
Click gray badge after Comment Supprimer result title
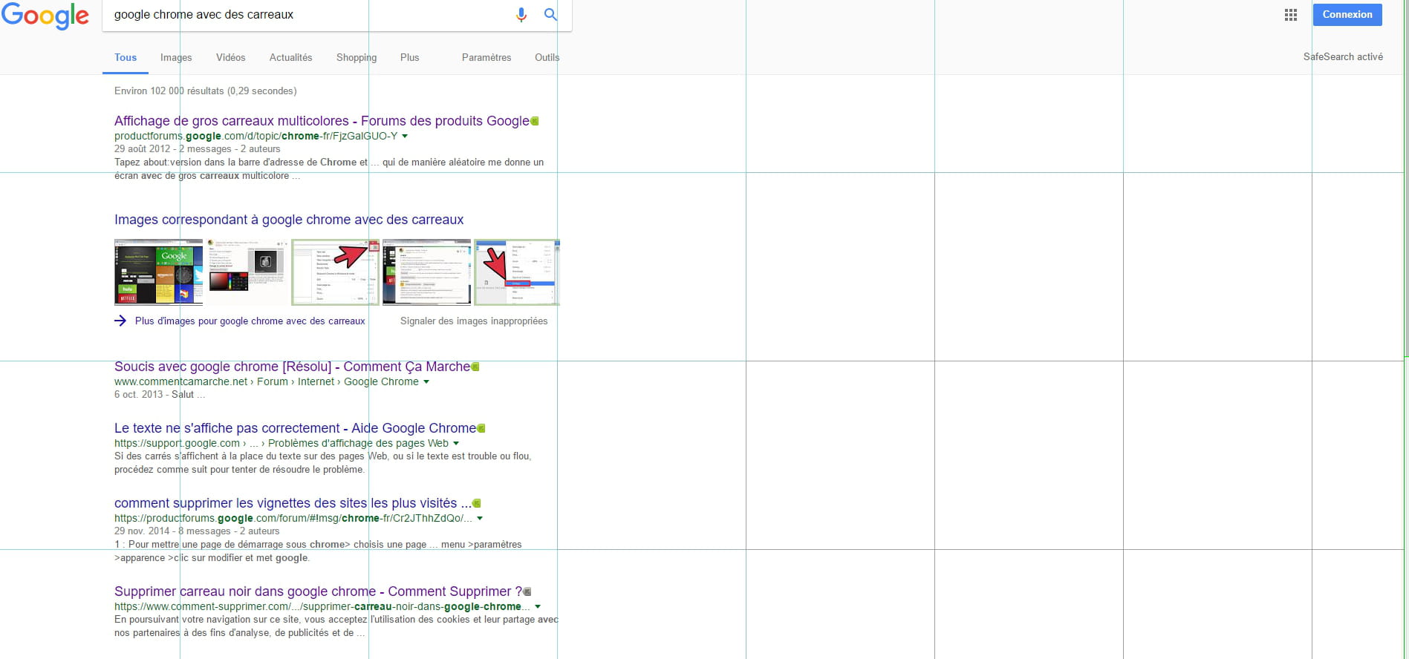click(527, 591)
